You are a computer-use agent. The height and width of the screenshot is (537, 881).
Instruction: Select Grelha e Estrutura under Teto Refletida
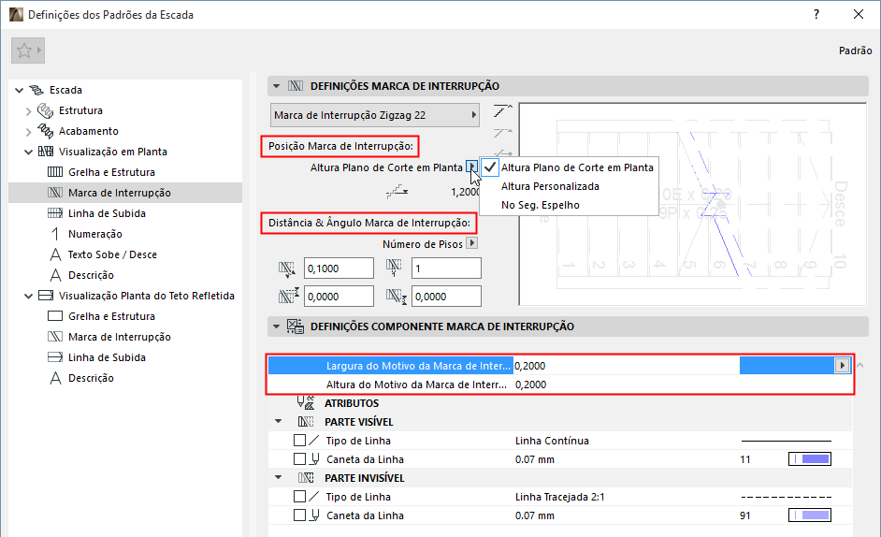[x=111, y=316]
